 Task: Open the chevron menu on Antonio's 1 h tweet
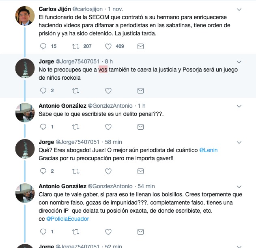(239, 107)
